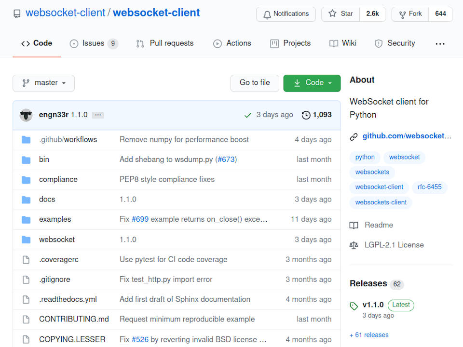Click engn33r's avatar image
The width and height of the screenshot is (463, 347).
(x=26, y=115)
